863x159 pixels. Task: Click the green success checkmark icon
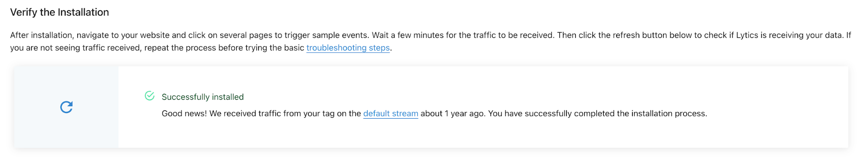coord(149,96)
